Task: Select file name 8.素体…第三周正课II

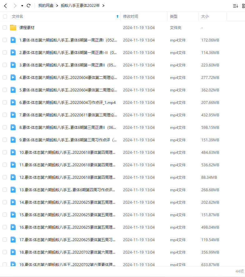Action: point(67,128)
